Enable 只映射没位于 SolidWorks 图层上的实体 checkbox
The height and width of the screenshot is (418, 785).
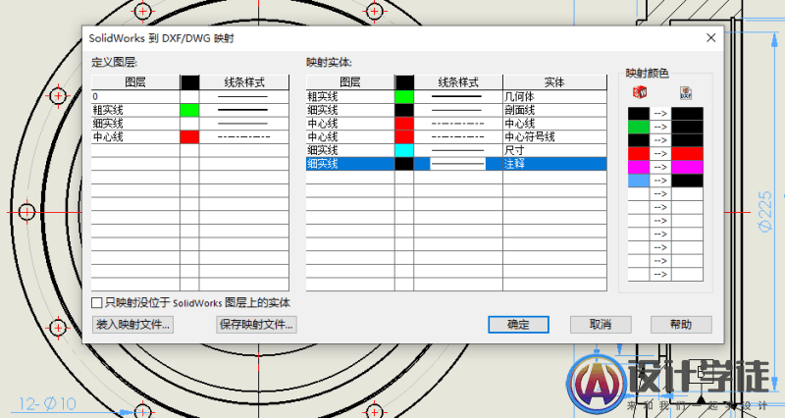(96, 302)
